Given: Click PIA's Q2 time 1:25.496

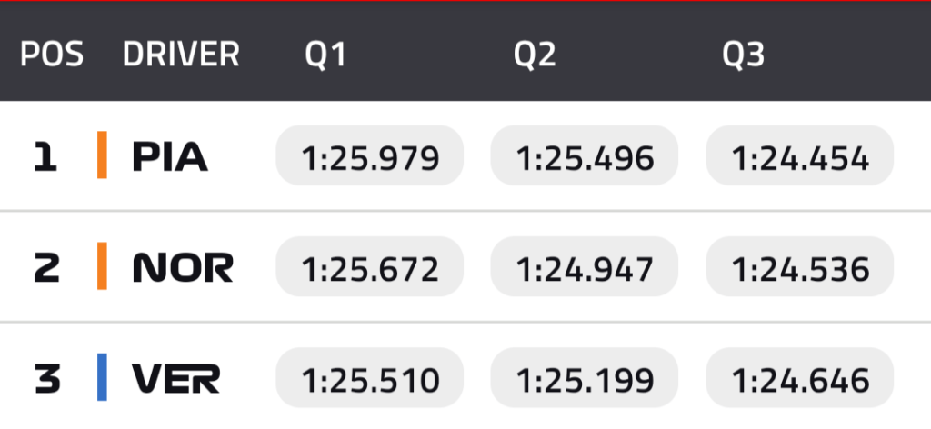Looking at the screenshot, I should coord(585,156).
